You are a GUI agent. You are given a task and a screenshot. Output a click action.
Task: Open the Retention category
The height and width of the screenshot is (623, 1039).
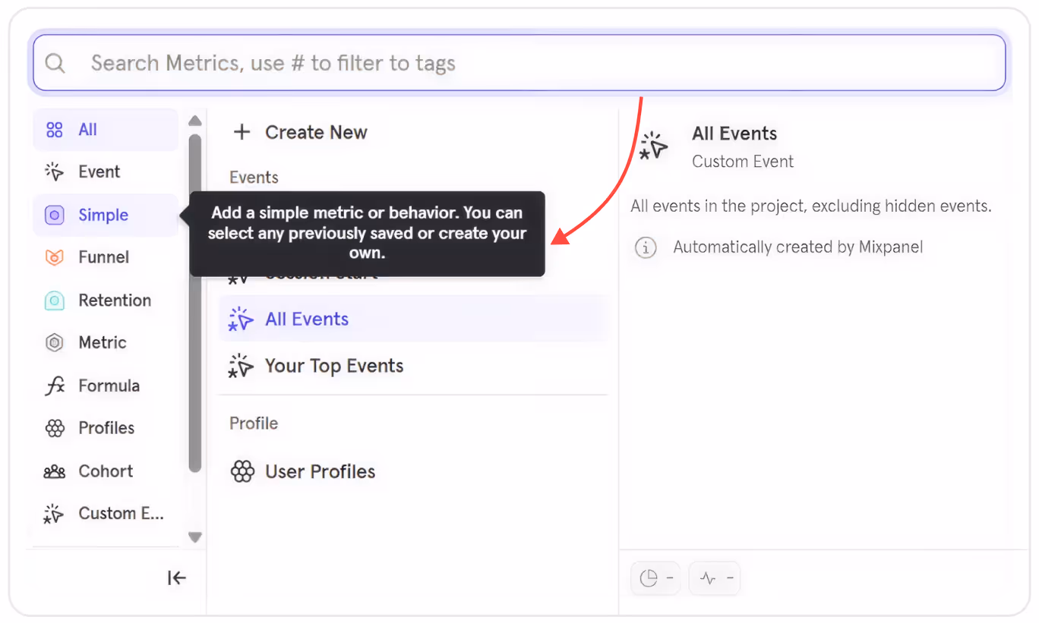106,300
